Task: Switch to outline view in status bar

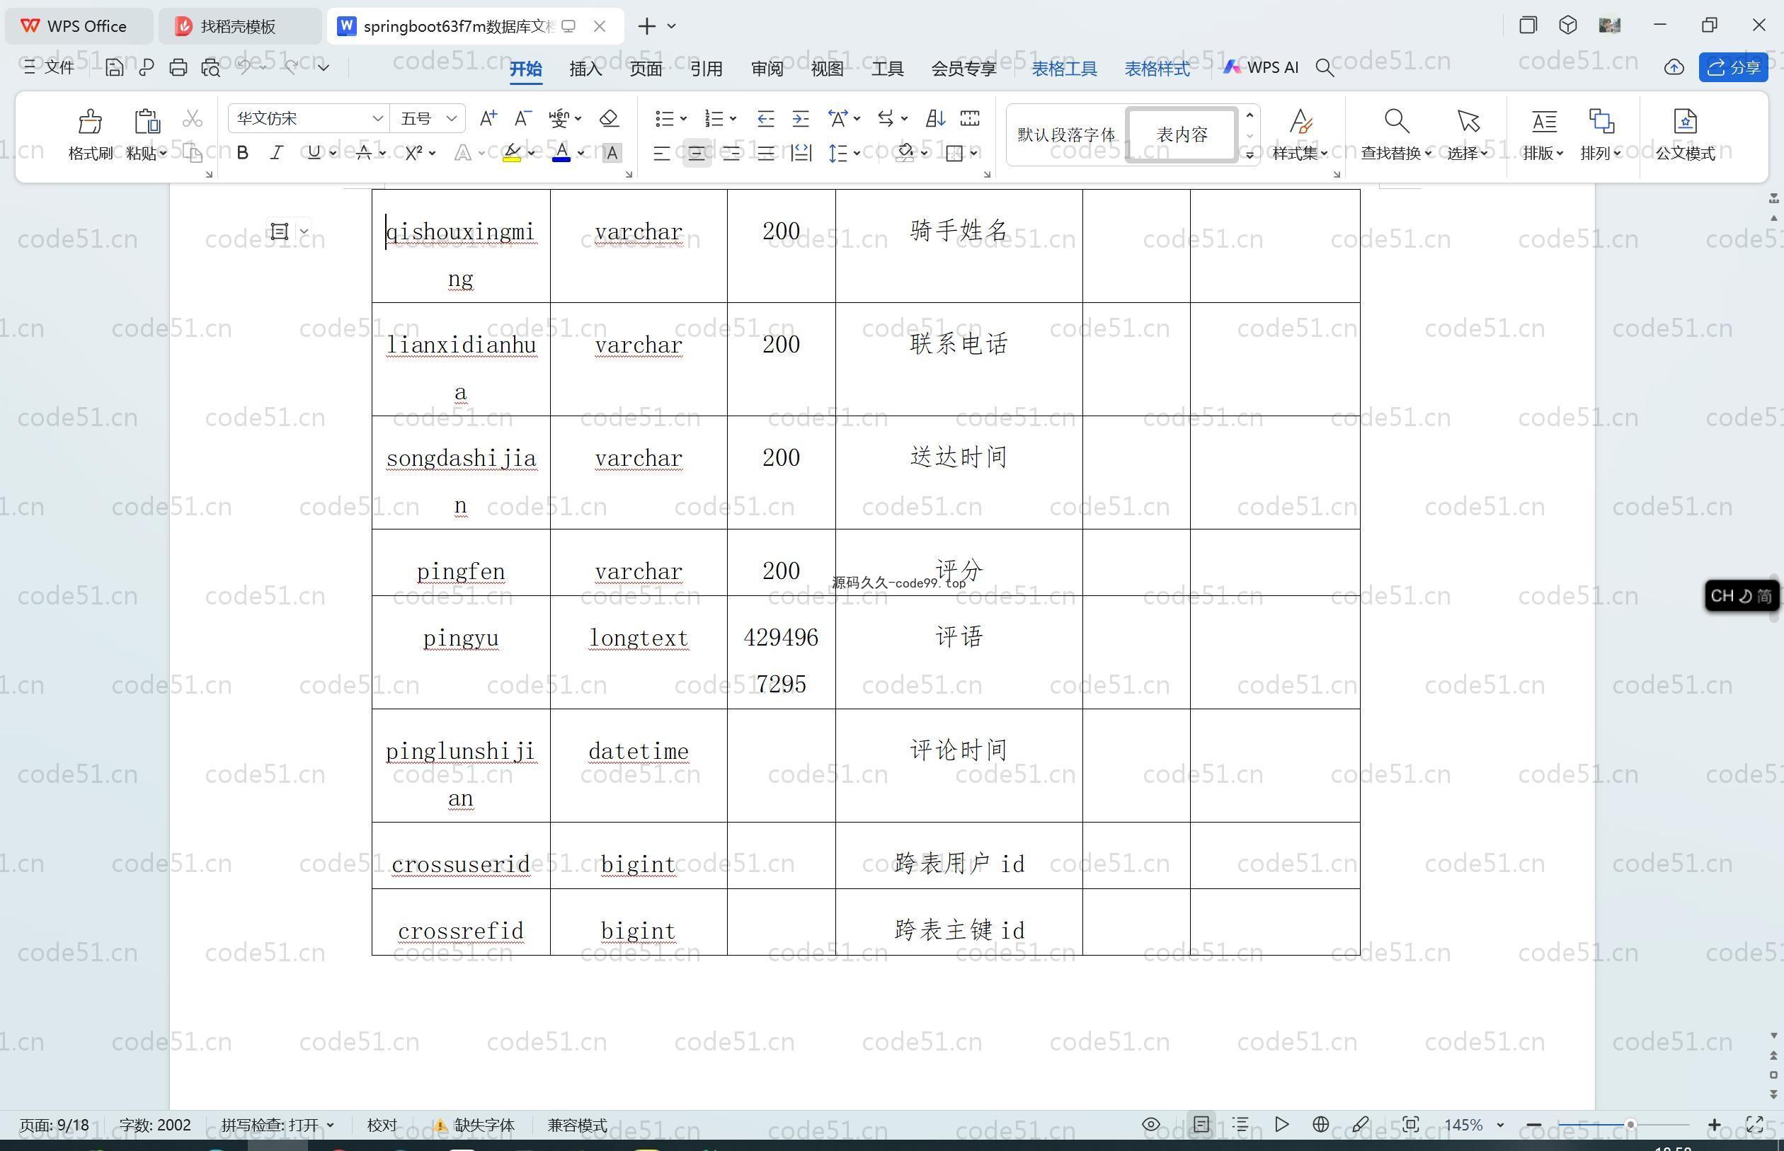Action: coord(1240,1124)
